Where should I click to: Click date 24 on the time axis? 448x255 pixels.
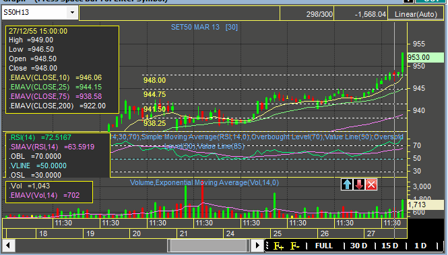[x=230, y=233]
